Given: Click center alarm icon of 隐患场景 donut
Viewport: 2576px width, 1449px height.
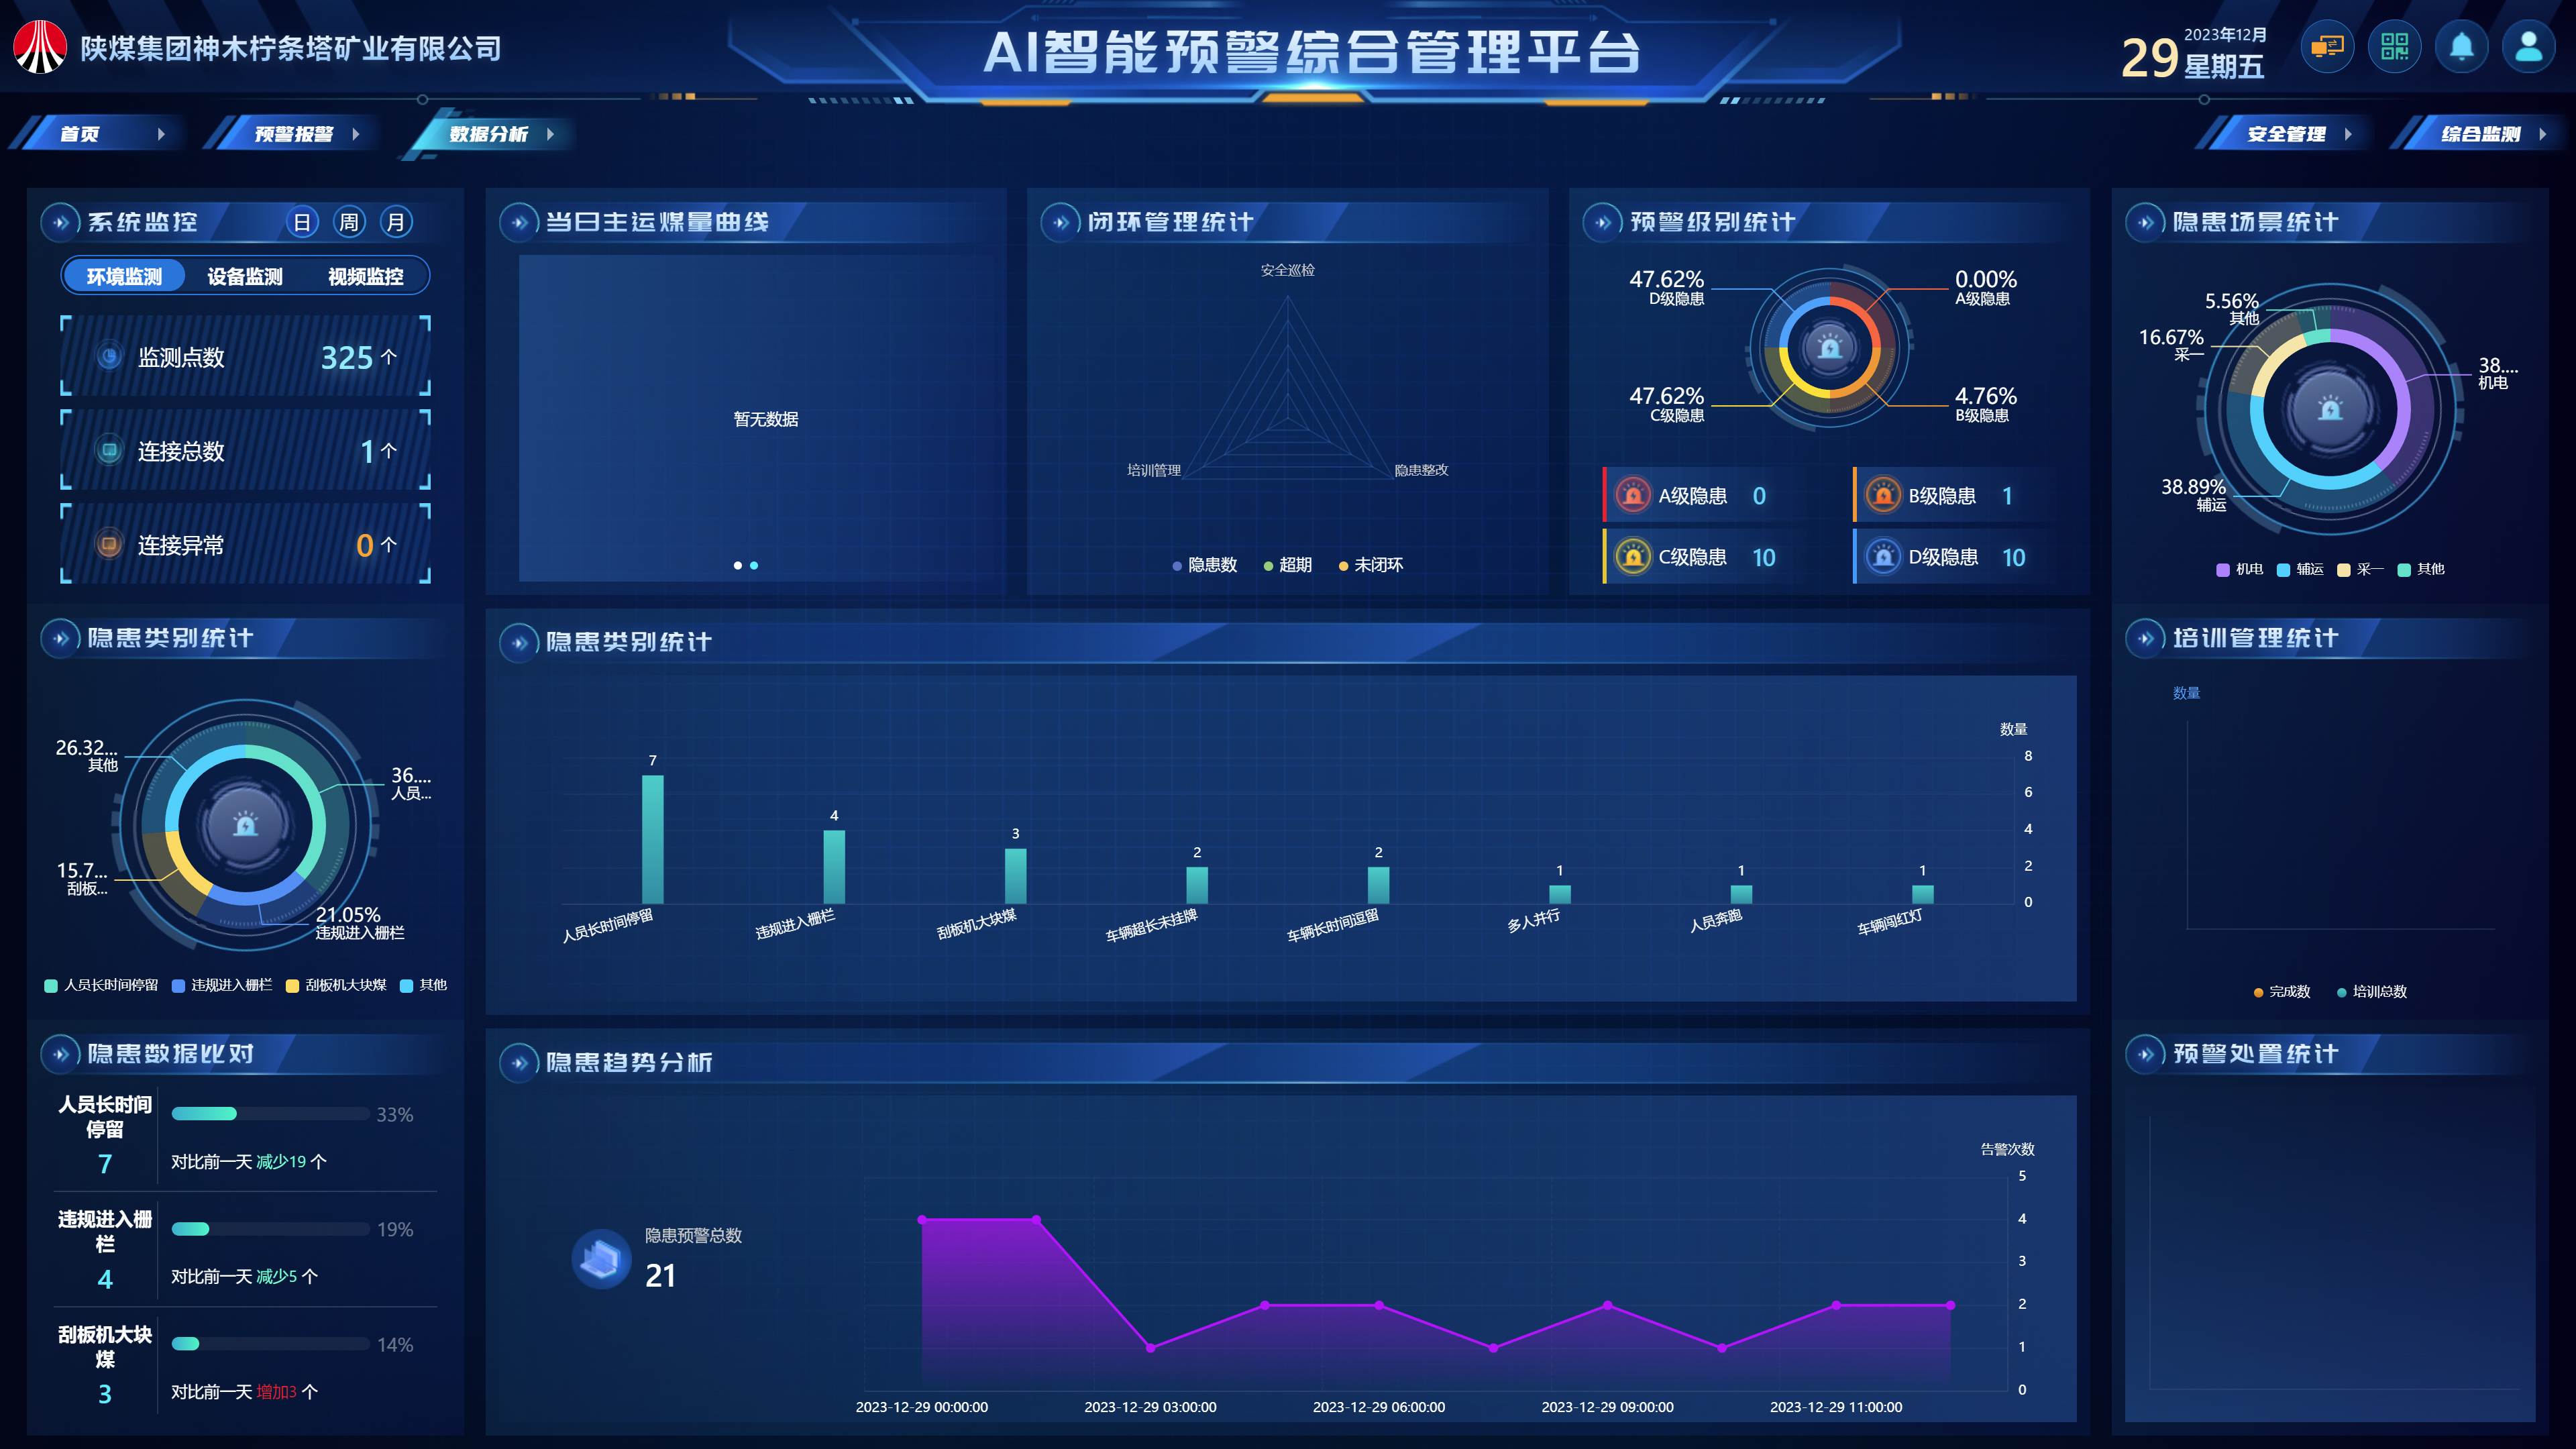Looking at the screenshot, I should coord(2330,409).
